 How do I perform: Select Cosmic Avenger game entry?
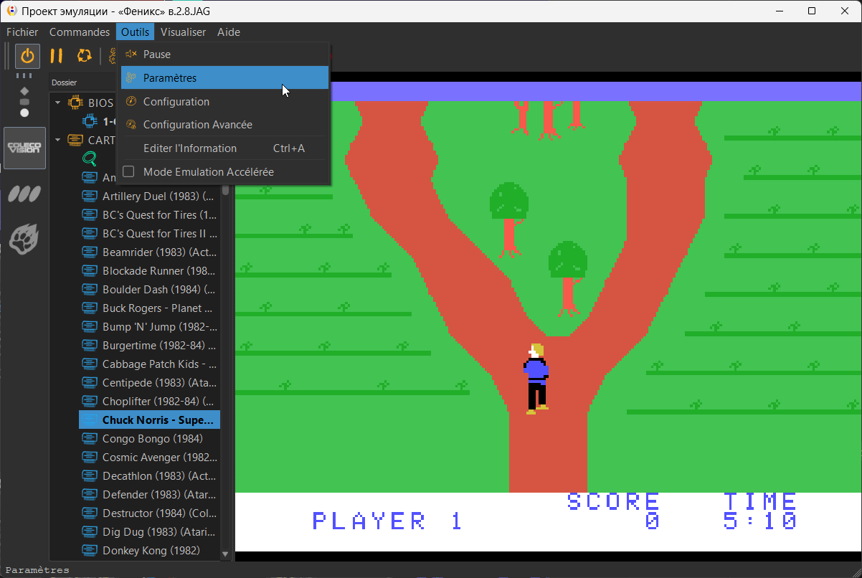pyautogui.click(x=159, y=457)
